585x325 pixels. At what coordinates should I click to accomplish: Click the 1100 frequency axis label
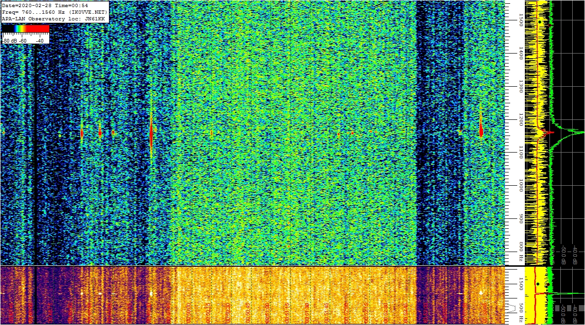point(521,153)
